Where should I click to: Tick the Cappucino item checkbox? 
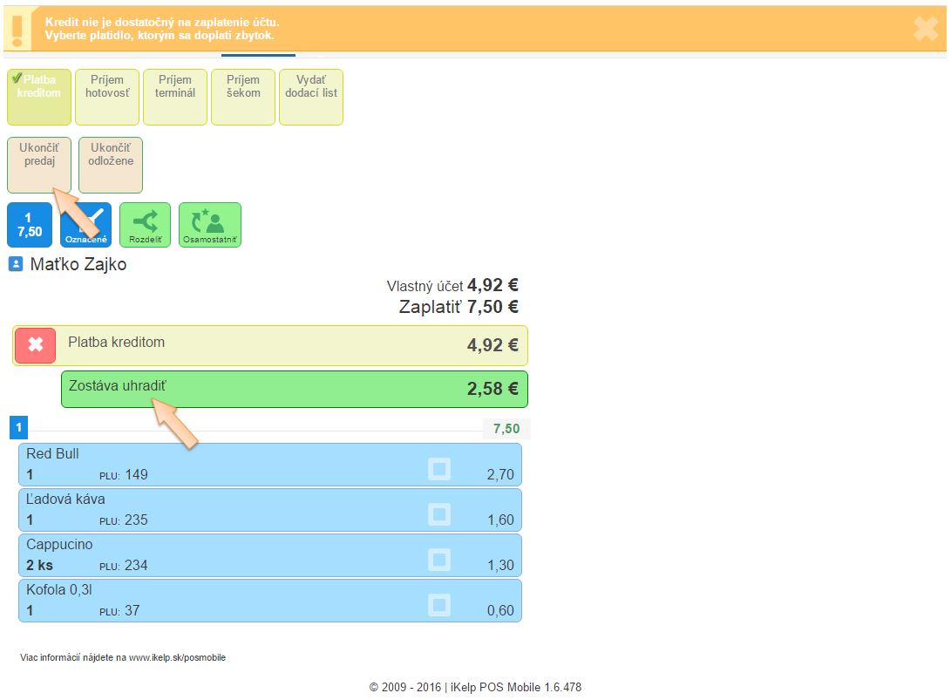(439, 560)
